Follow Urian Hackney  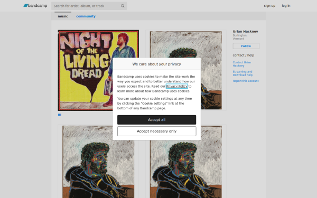(x=246, y=46)
